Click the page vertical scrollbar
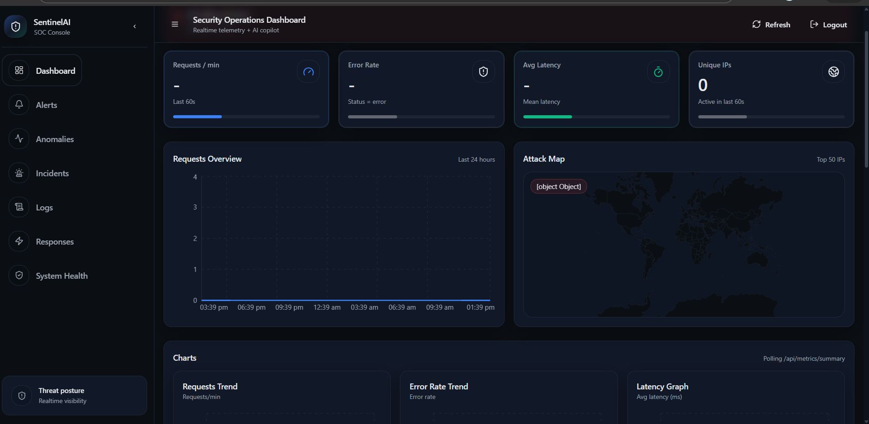 point(866,100)
